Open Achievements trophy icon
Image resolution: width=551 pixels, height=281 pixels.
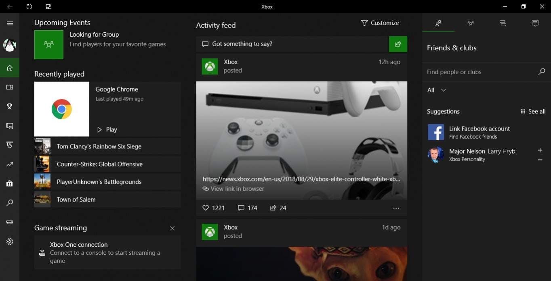click(10, 106)
